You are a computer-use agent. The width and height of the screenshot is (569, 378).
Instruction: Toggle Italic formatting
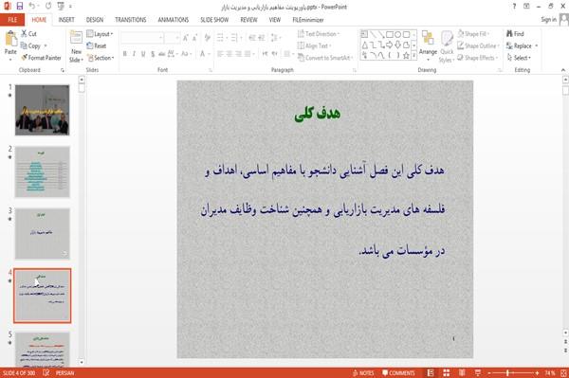click(134, 54)
